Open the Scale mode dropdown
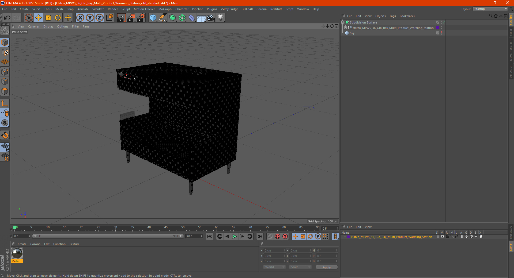The width and height of the screenshot is (514, 278). [300, 267]
